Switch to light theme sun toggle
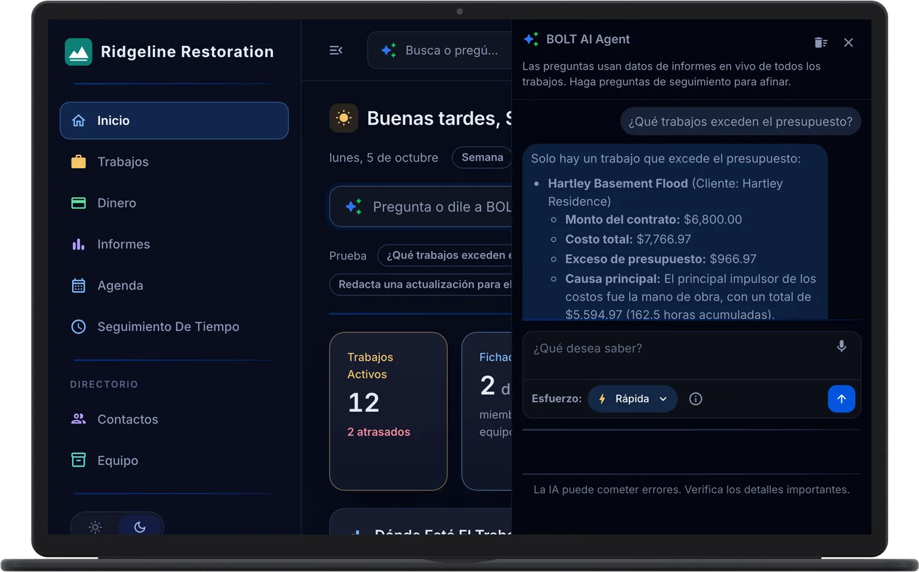919x572 pixels. 95,527
